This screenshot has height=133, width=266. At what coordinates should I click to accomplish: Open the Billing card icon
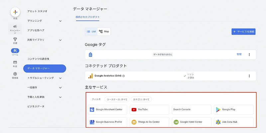(x=15, y=62)
